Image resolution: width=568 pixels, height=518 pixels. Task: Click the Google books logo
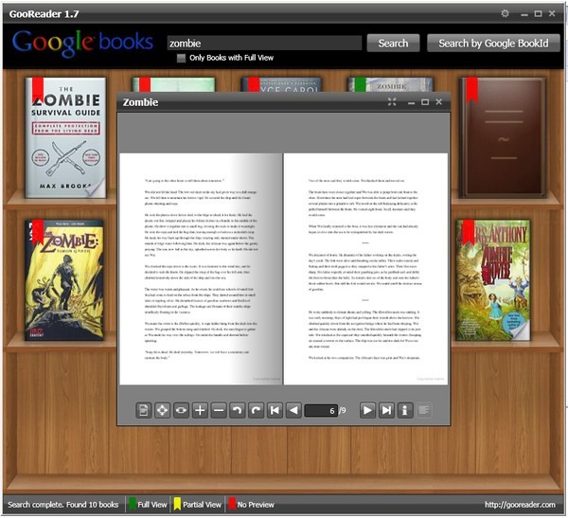click(82, 44)
